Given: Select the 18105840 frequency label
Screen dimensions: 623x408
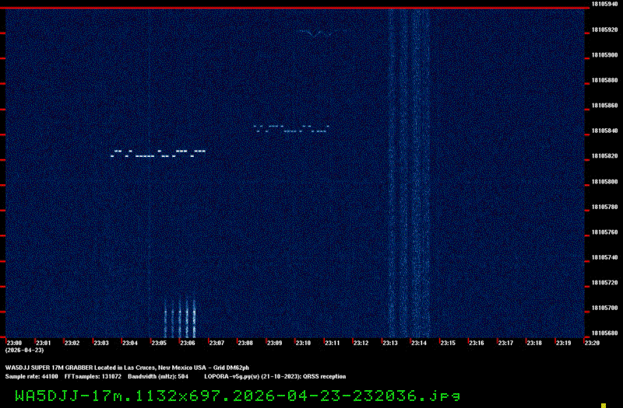Looking at the screenshot, I should [605, 131].
